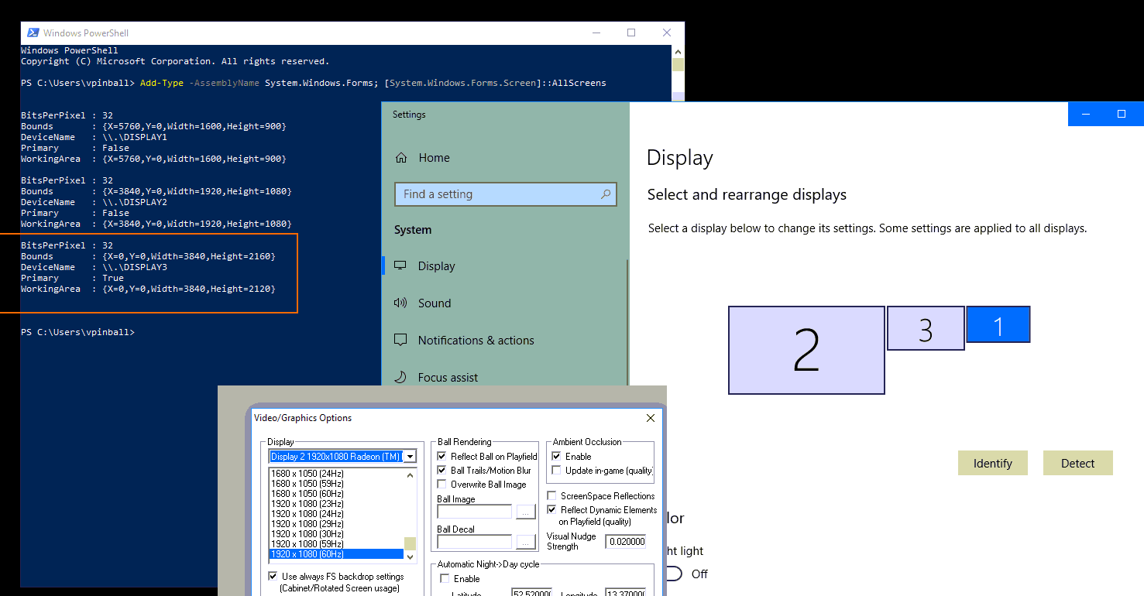Click the Browse button for Ball Image
Viewport: 1144px width, 596px height.
526,512
